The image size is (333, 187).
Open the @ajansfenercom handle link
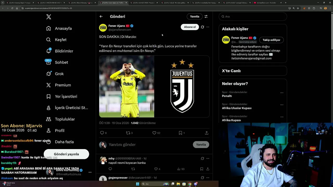click(120, 30)
